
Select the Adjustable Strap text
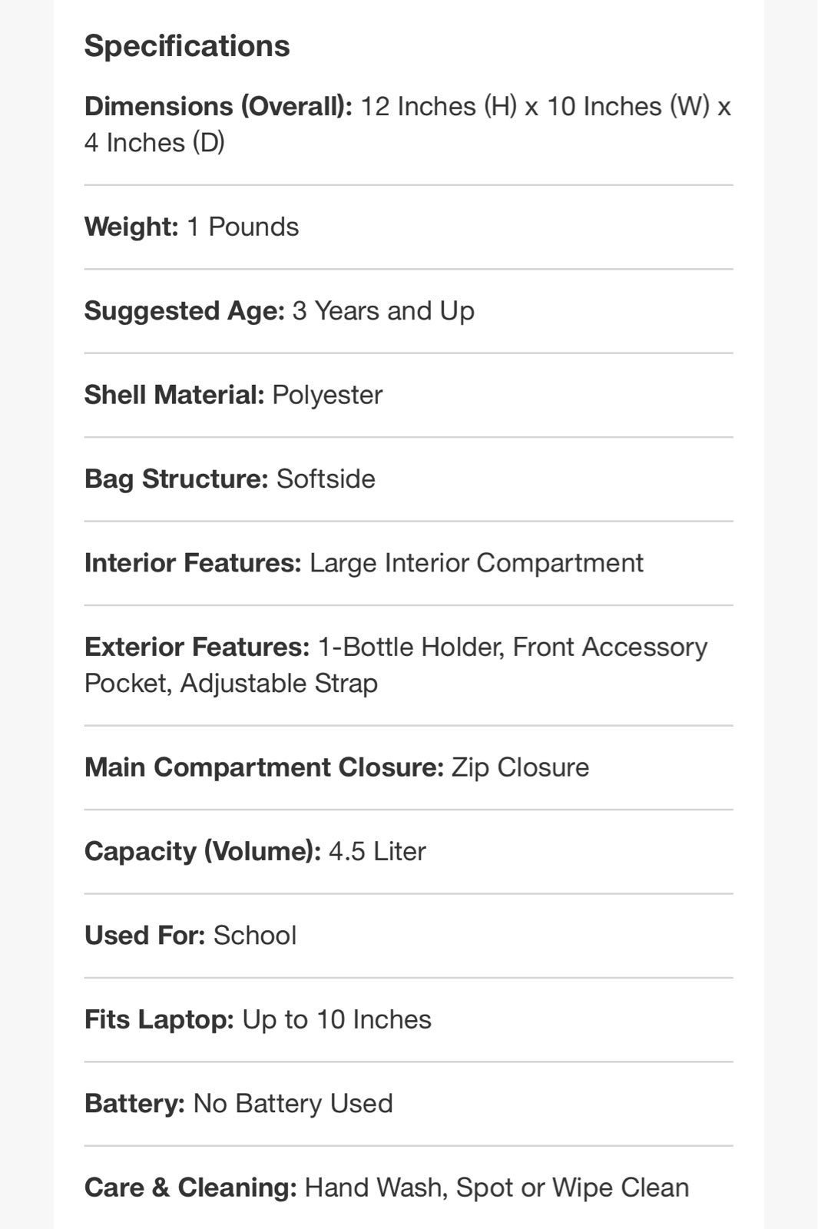(279, 683)
